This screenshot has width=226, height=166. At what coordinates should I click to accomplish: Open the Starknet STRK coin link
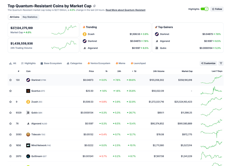39,80
